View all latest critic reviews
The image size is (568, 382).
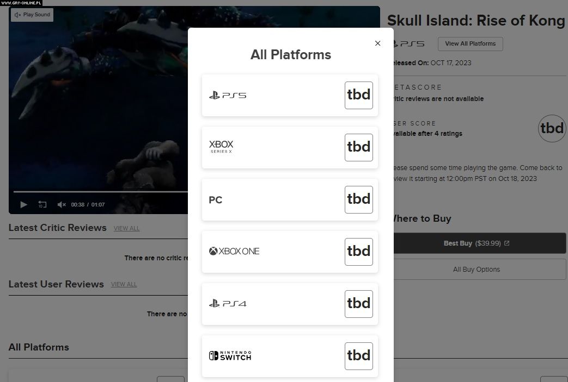(x=126, y=228)
